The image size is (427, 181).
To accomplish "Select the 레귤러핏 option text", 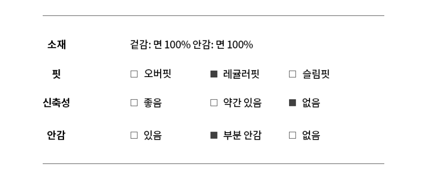I will click(241, 74).
